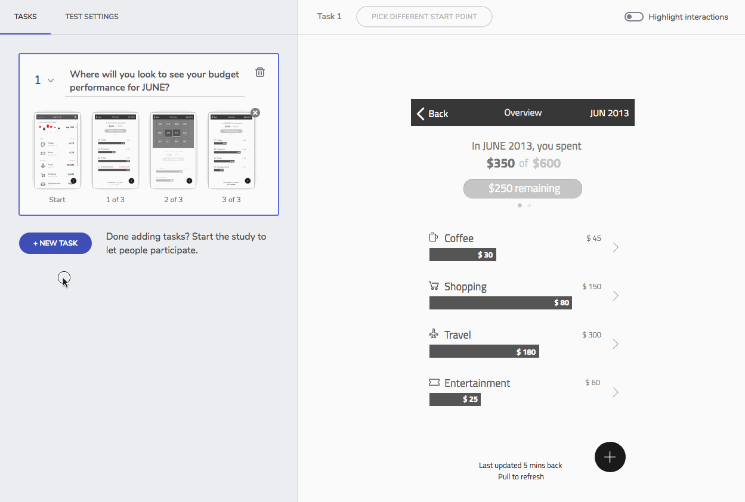745x502 pixels.
Task: Select the Start screen thumbnail
Action: [57, 150]
